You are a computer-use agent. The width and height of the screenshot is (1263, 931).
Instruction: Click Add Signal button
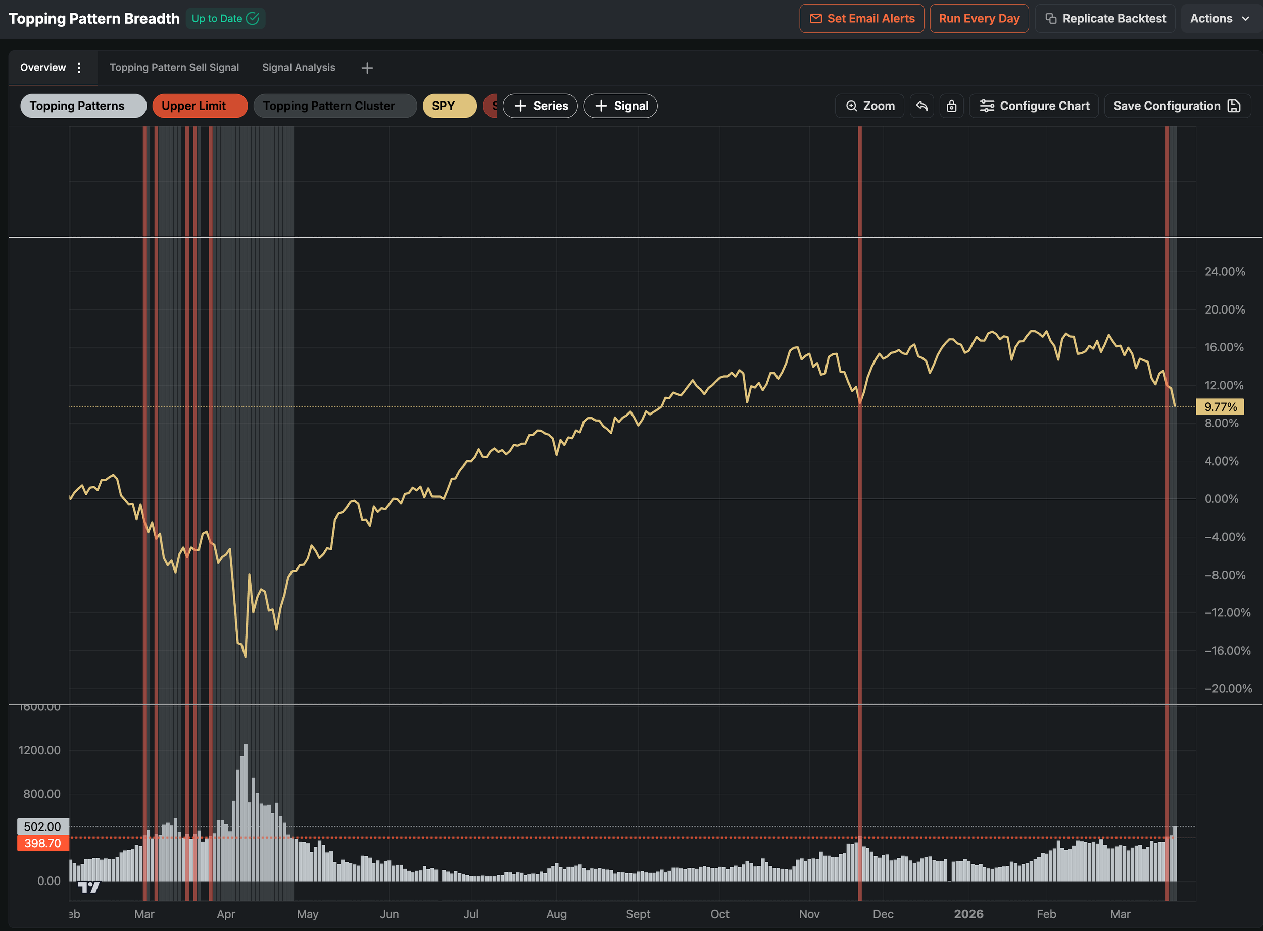click(620, 106)
